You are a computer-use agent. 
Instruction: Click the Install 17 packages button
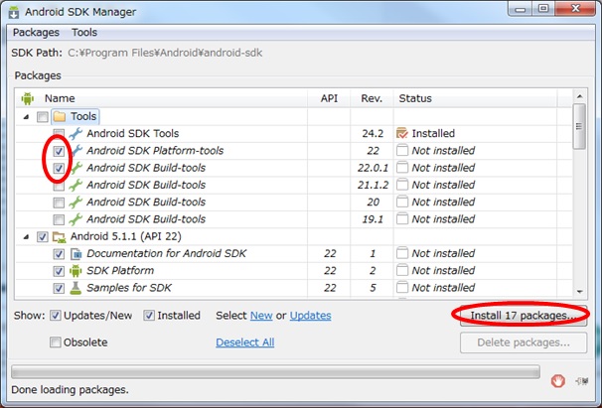pyautogui.click(x=524, y=316)
